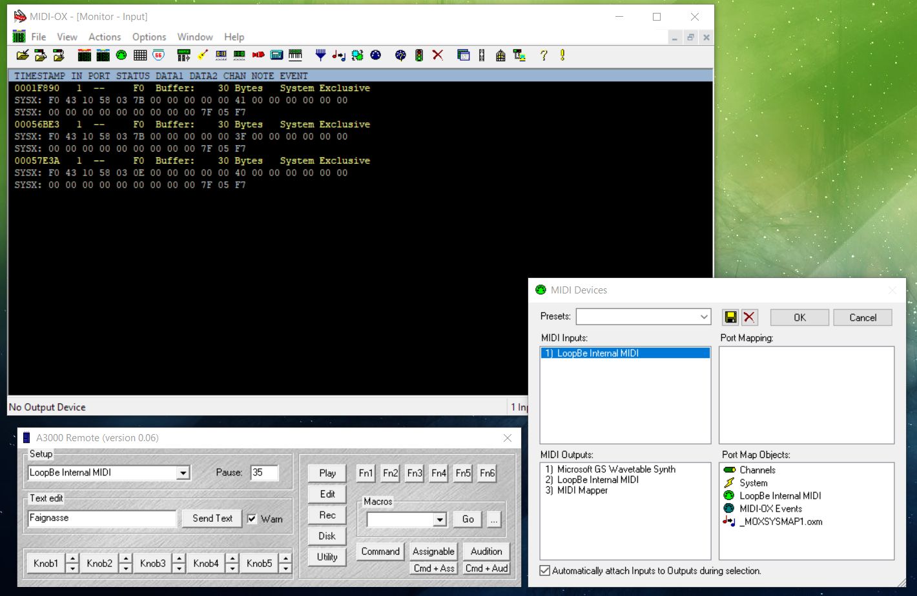Expand the Macros combo box
Screen dimensions: 917x596
(440, 520)
